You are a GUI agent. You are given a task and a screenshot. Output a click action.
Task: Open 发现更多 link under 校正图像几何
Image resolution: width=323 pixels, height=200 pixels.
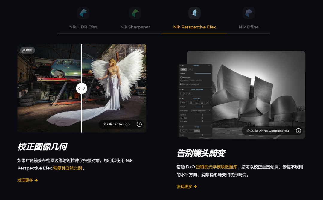tap(28, 180)
